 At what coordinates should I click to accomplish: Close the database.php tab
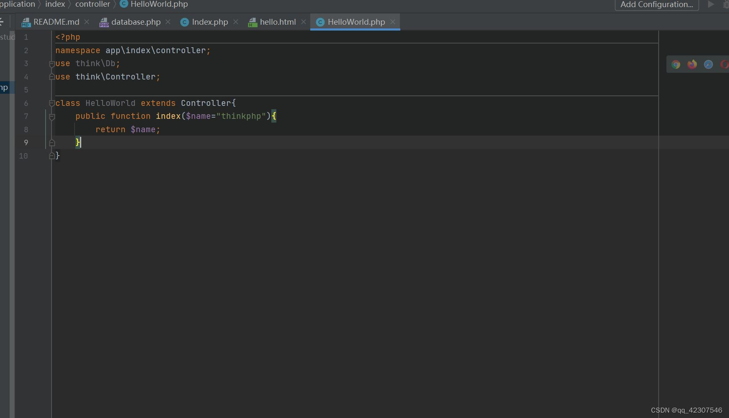click(x=168, y=22)
